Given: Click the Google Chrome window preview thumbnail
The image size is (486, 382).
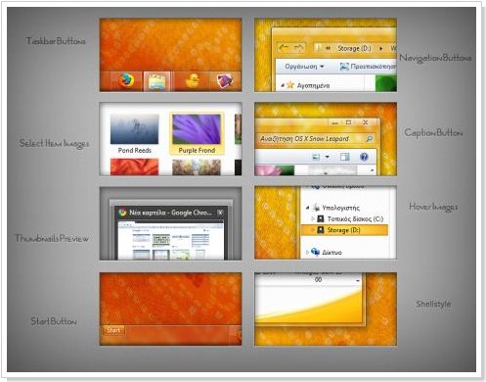Looking at the screenshot, I should click(x=170, y=240).
